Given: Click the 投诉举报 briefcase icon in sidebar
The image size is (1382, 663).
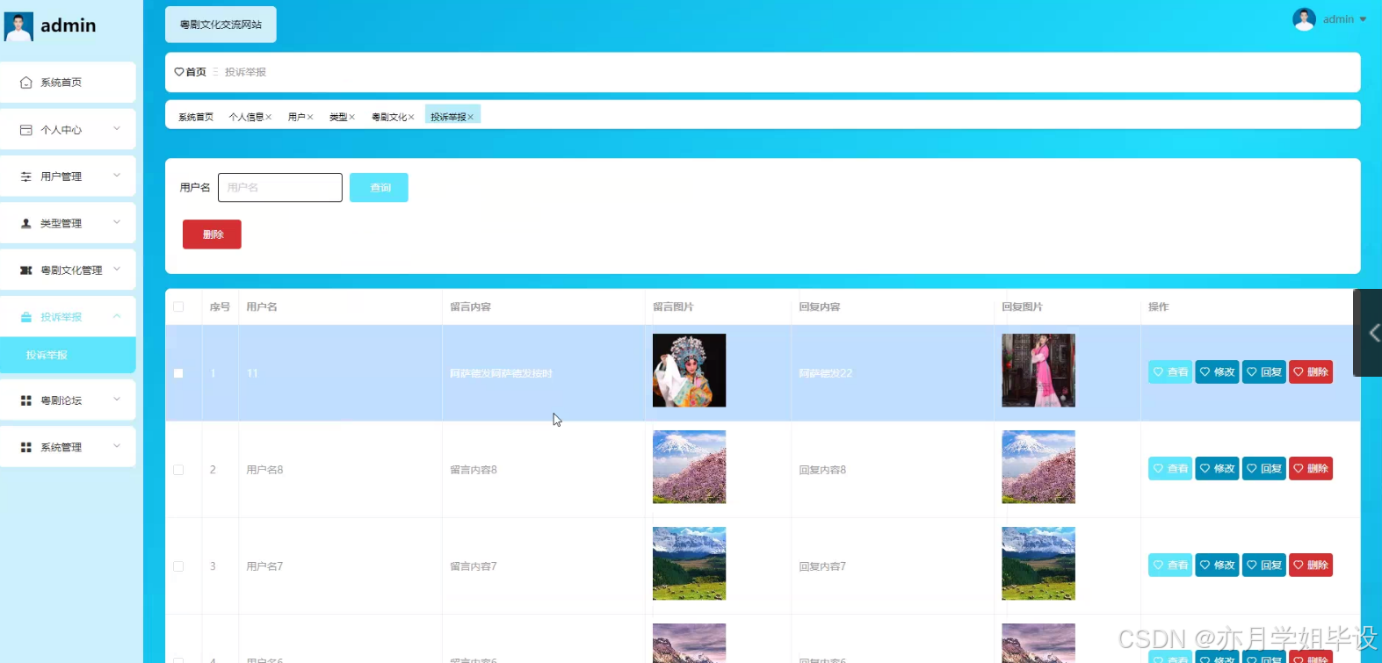Looking at the screenshot, I should click(x=26, y=317).
